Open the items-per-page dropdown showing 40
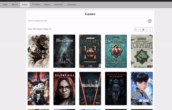This screenshot has width=172, height=110. click(x=137, y=30)
